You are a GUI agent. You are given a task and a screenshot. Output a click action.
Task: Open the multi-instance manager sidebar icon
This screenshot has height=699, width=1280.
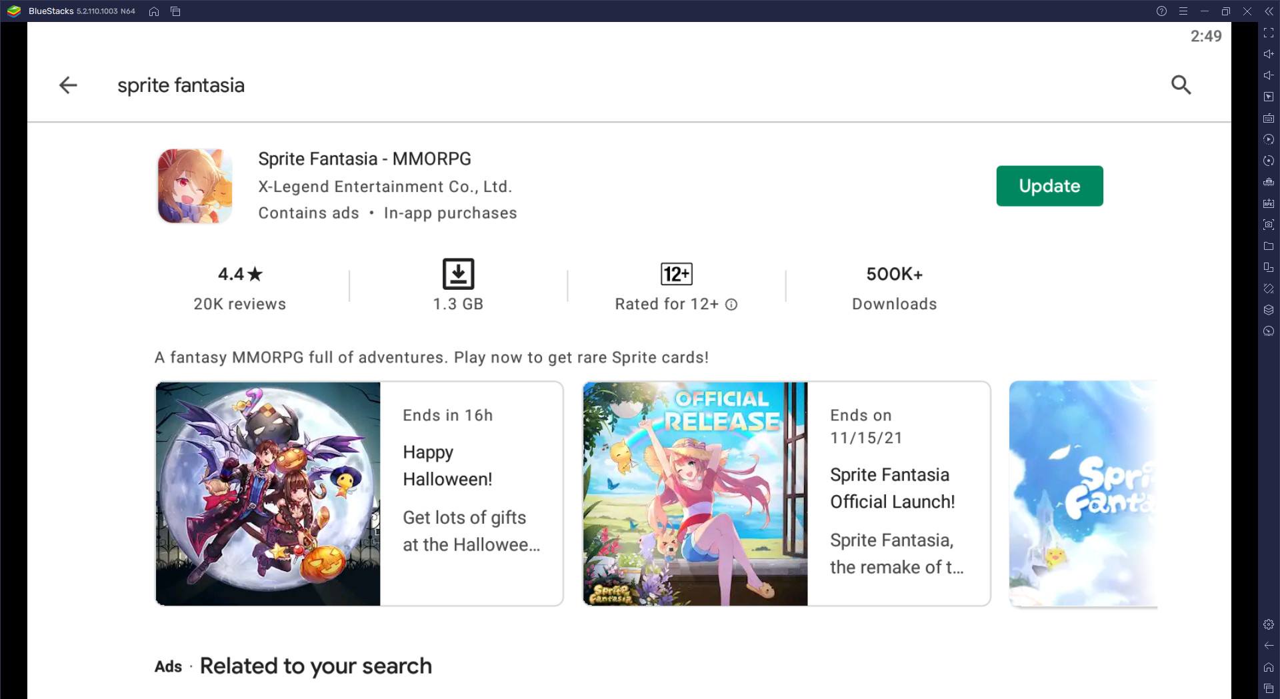coord(1269,182)
